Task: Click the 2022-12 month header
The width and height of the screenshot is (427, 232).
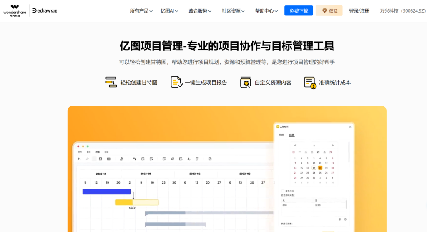Action: [101, 174]
